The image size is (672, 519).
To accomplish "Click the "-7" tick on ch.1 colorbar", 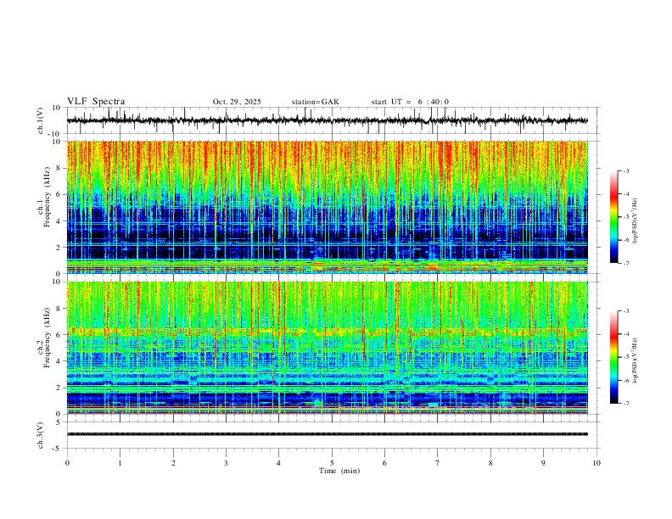I will pos(625,263).
